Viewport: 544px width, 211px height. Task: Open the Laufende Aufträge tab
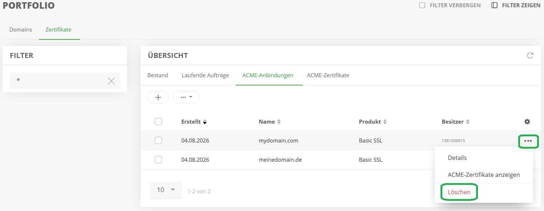pyautogui.click(x=205, y=75)
